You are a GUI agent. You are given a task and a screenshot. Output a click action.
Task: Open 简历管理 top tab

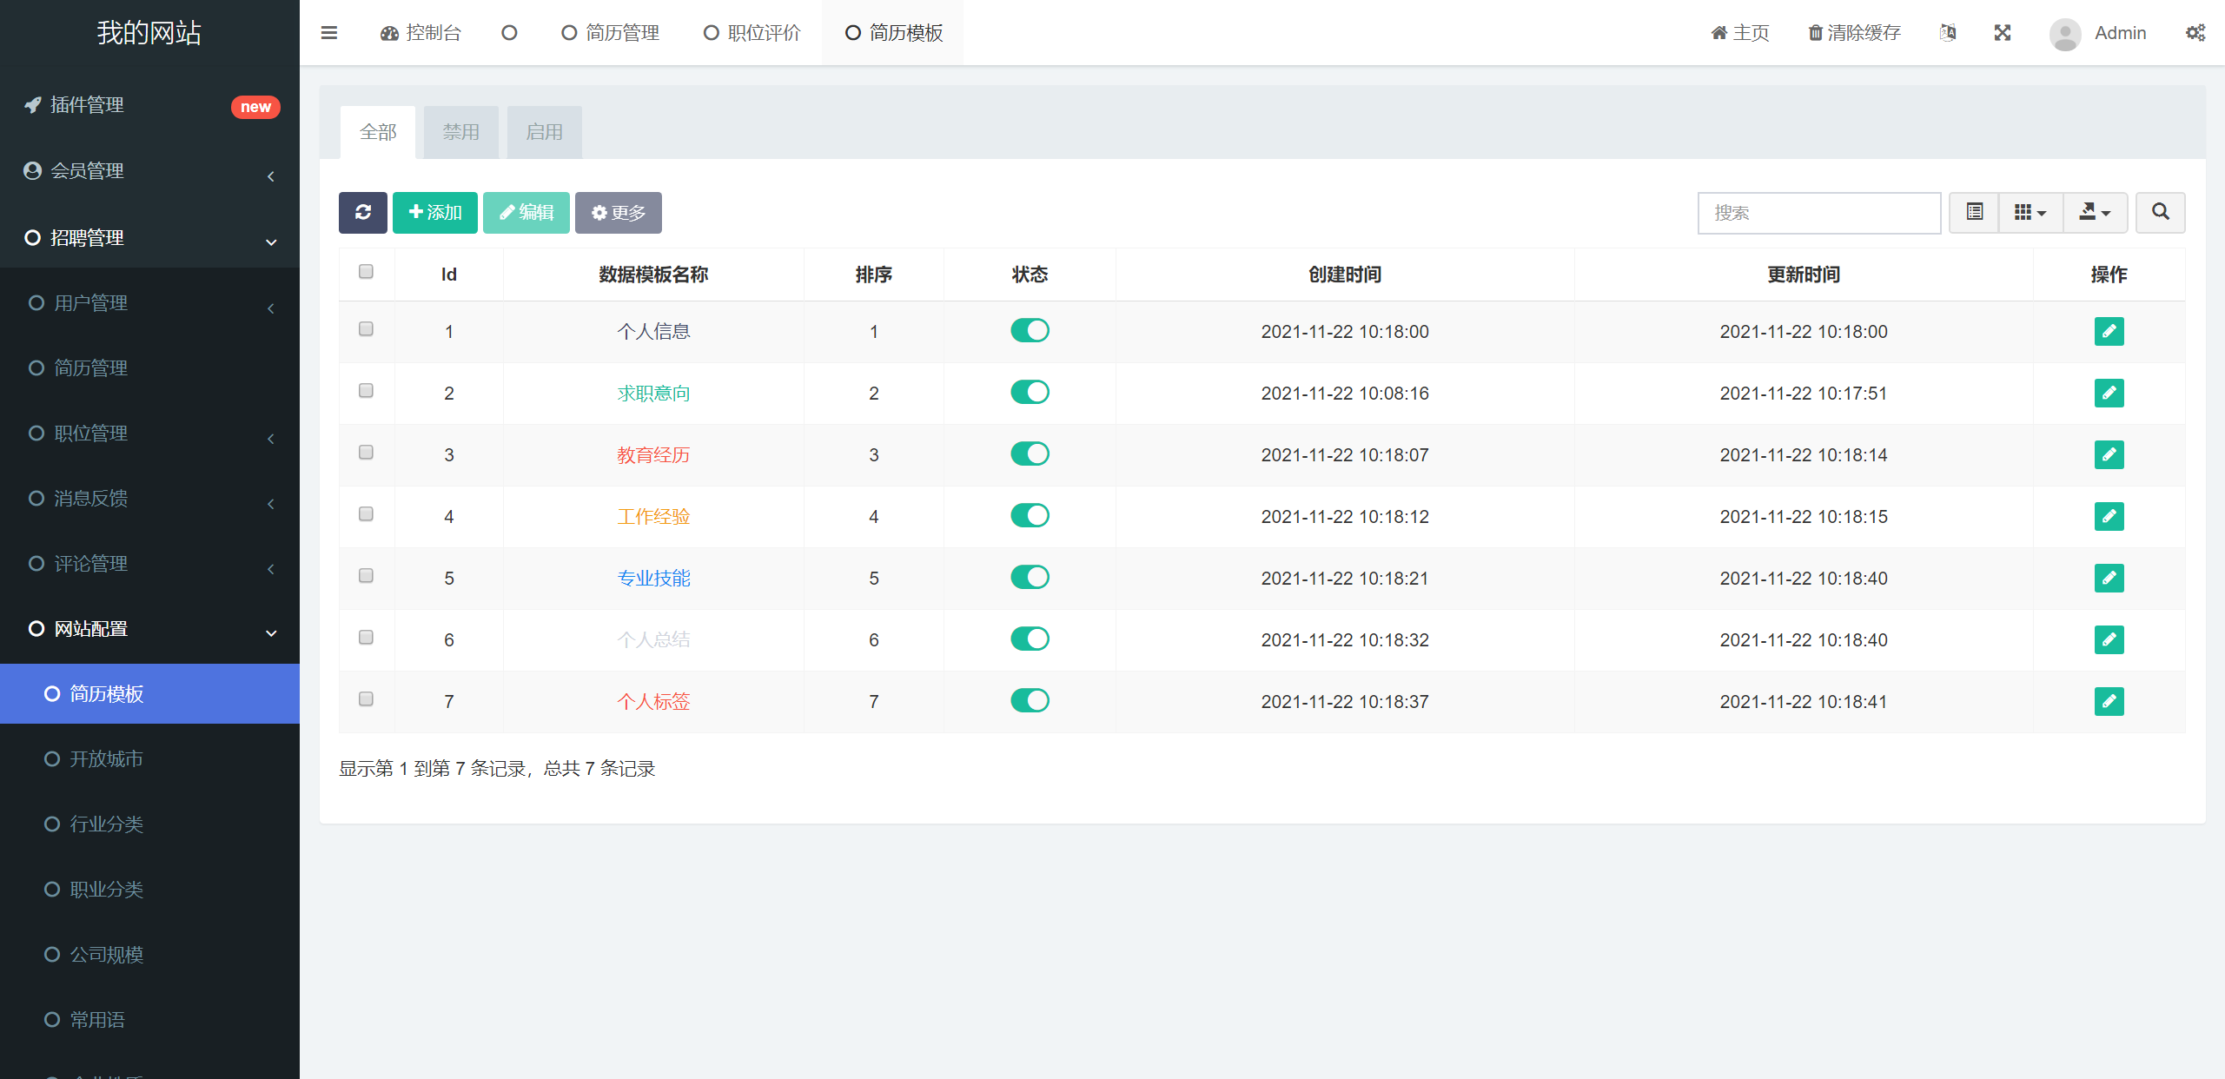coord(611,33)
